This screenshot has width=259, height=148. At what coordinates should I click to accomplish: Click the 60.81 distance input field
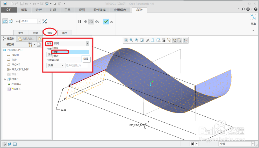click(29, 21)
